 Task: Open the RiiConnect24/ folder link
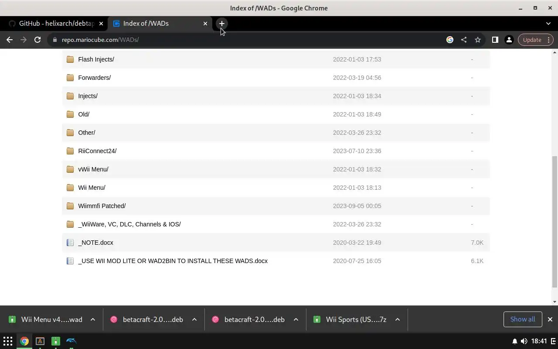pos(97,151)
